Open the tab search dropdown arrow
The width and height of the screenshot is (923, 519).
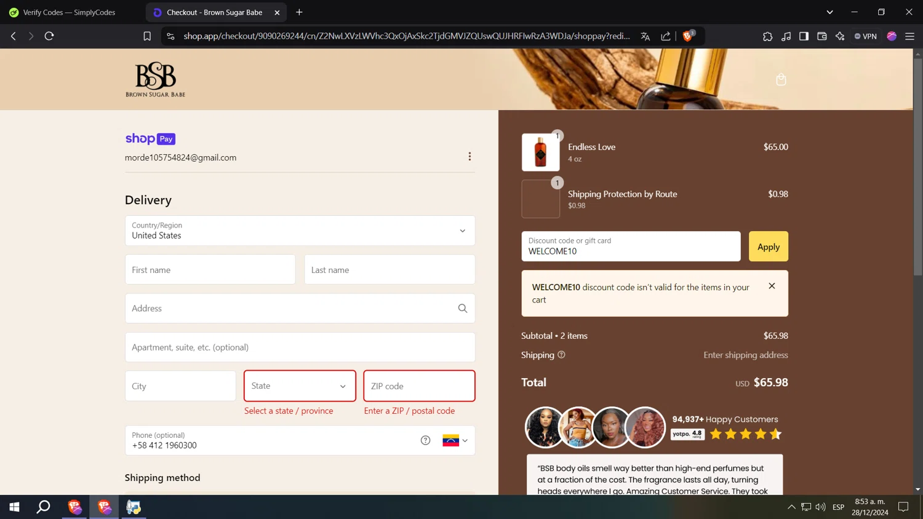tap(829, 12)
